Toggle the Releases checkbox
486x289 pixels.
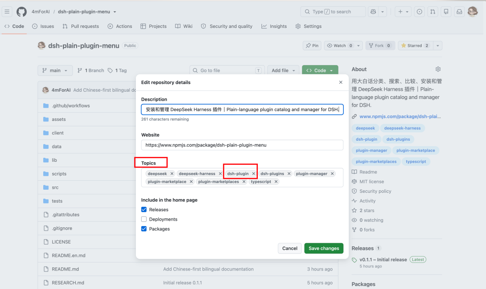(x=144, y=209)
